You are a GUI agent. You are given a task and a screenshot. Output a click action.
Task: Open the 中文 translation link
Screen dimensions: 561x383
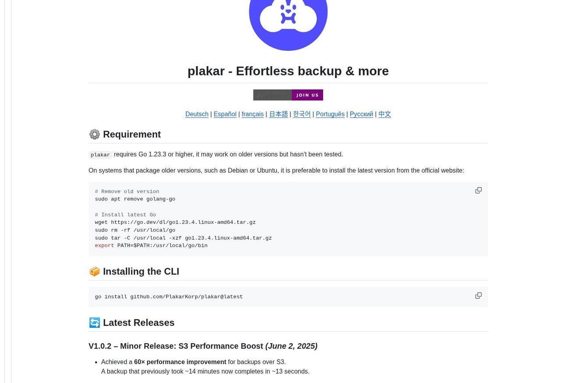coord(384,114)
